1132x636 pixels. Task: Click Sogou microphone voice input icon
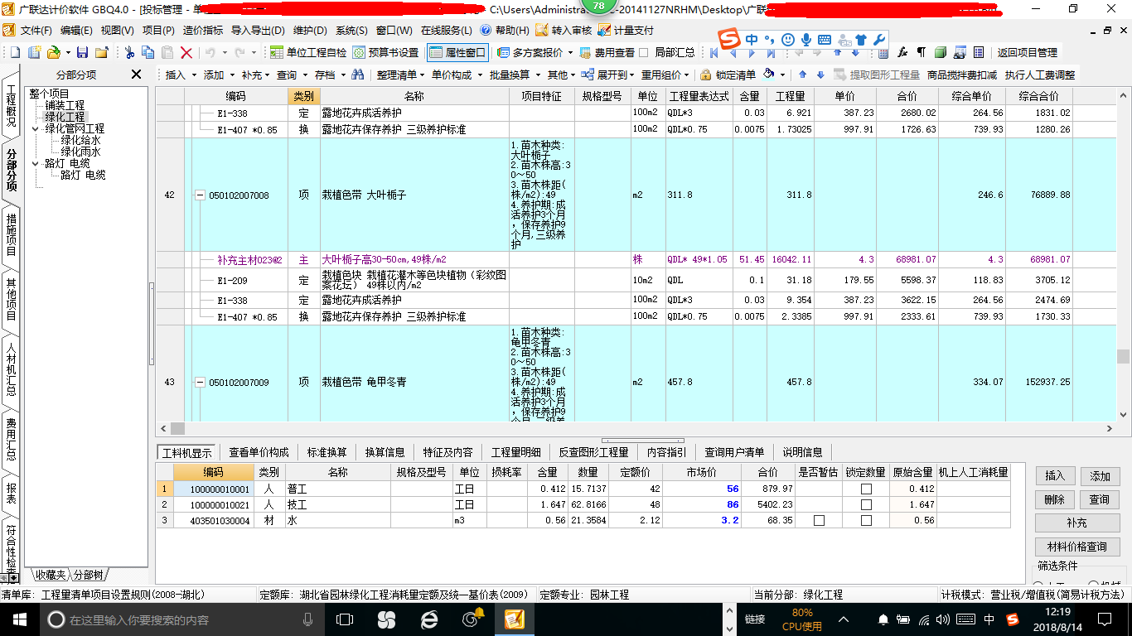pyautogui.click(x=806, y=40)
